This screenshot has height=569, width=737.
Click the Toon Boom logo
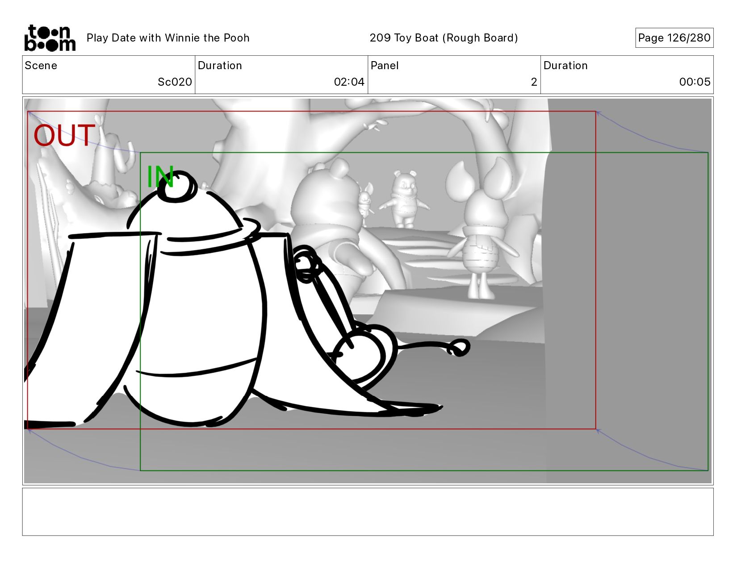[x=50, y=38]
